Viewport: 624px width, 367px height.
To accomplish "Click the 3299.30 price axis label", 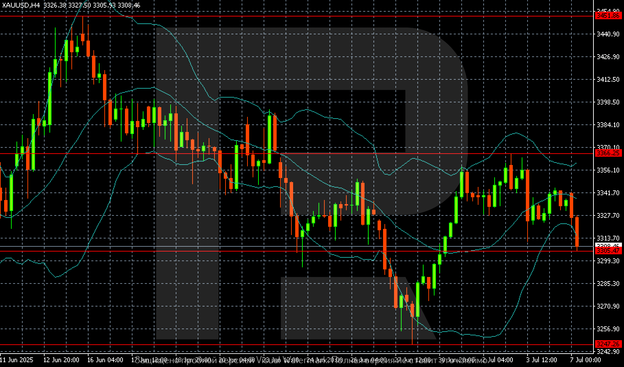I will (608, 261).
